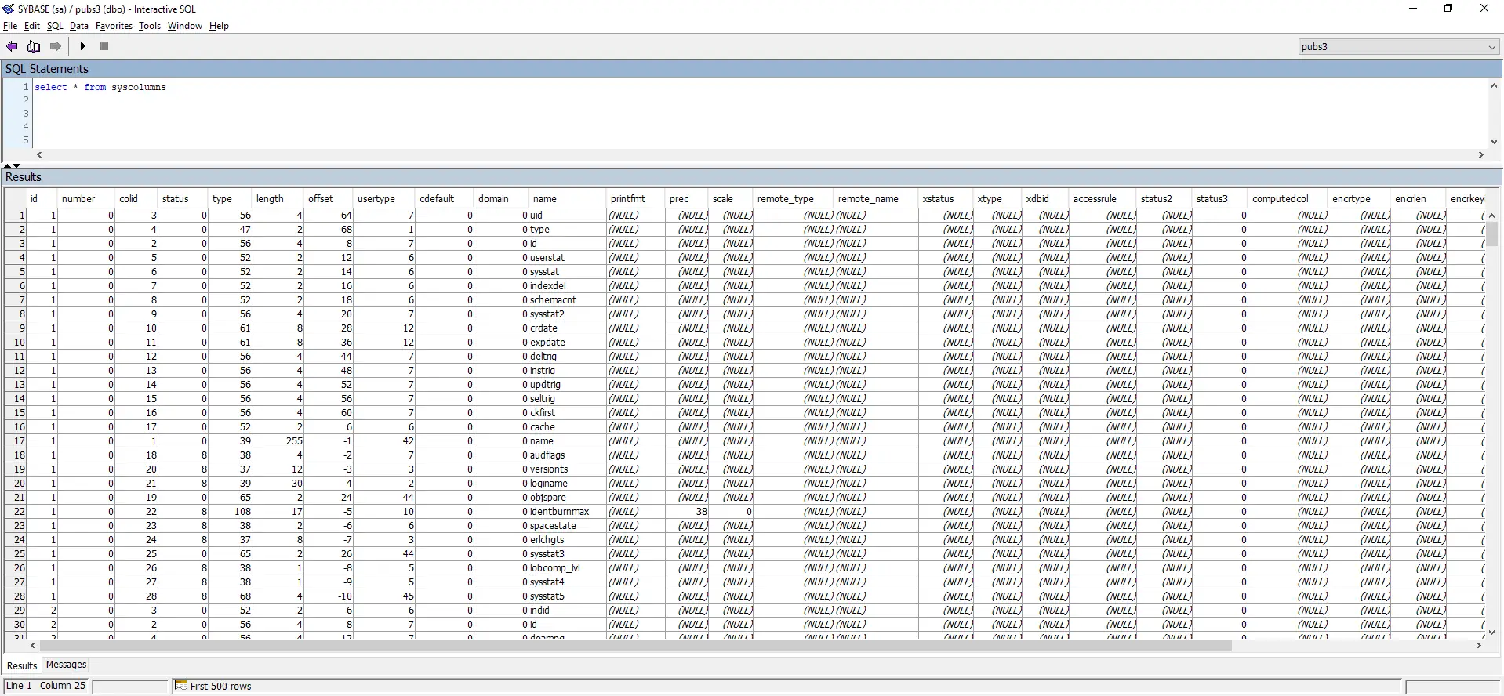Click the 'prec' column header

coord(688,199)
